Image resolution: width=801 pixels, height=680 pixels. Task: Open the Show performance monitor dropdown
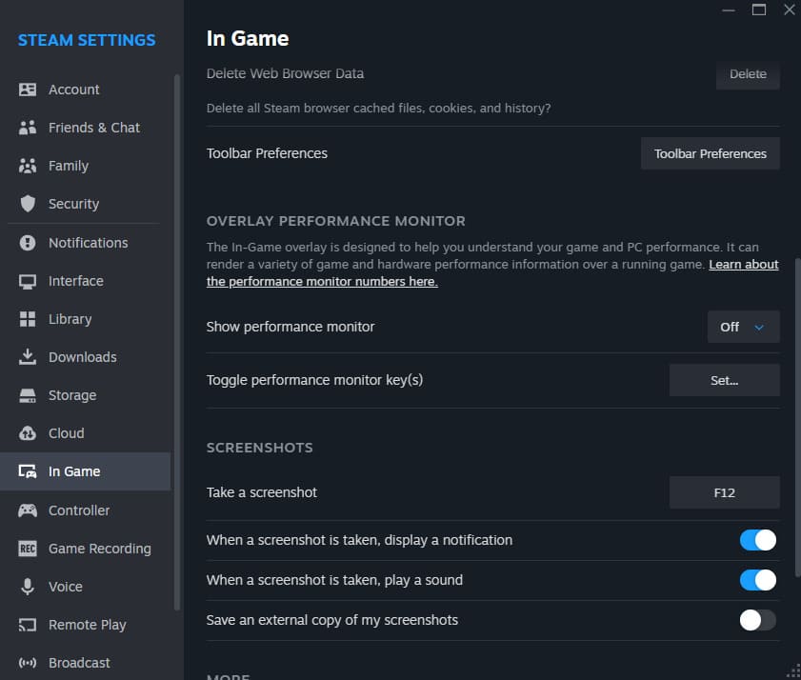tap(743, 327)
